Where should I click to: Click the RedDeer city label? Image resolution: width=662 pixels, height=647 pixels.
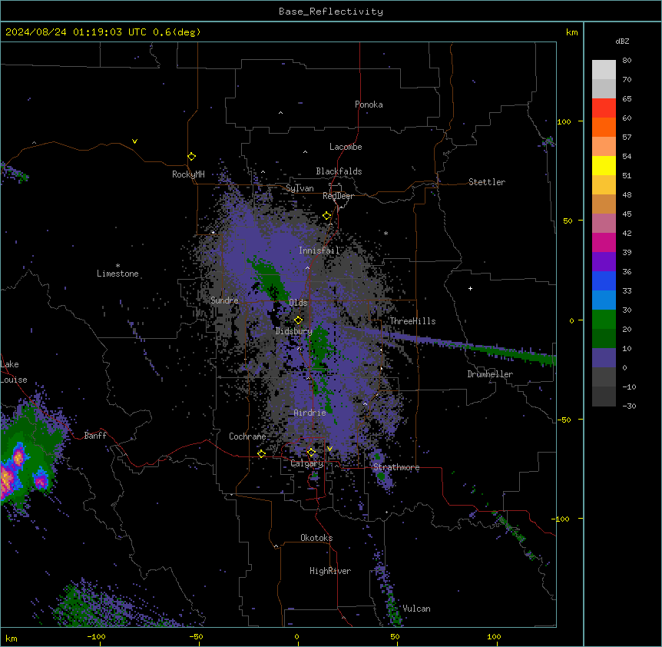click(x=338, y=196)
